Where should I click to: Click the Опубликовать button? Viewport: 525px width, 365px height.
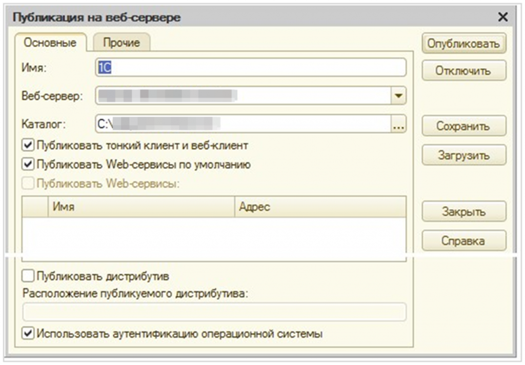[463, 44]
